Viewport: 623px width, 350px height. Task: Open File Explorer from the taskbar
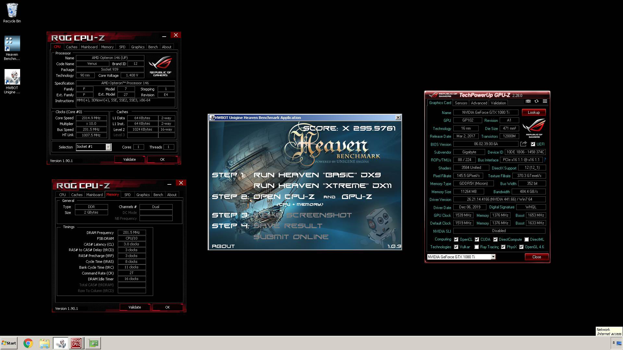(44, 343)
